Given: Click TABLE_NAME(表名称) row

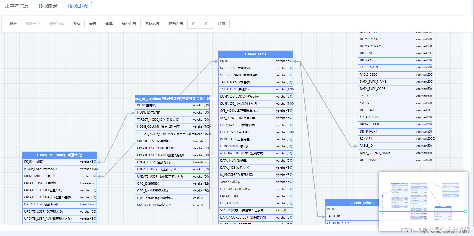Looking at the screenshot, I should [x=255, y=82].
